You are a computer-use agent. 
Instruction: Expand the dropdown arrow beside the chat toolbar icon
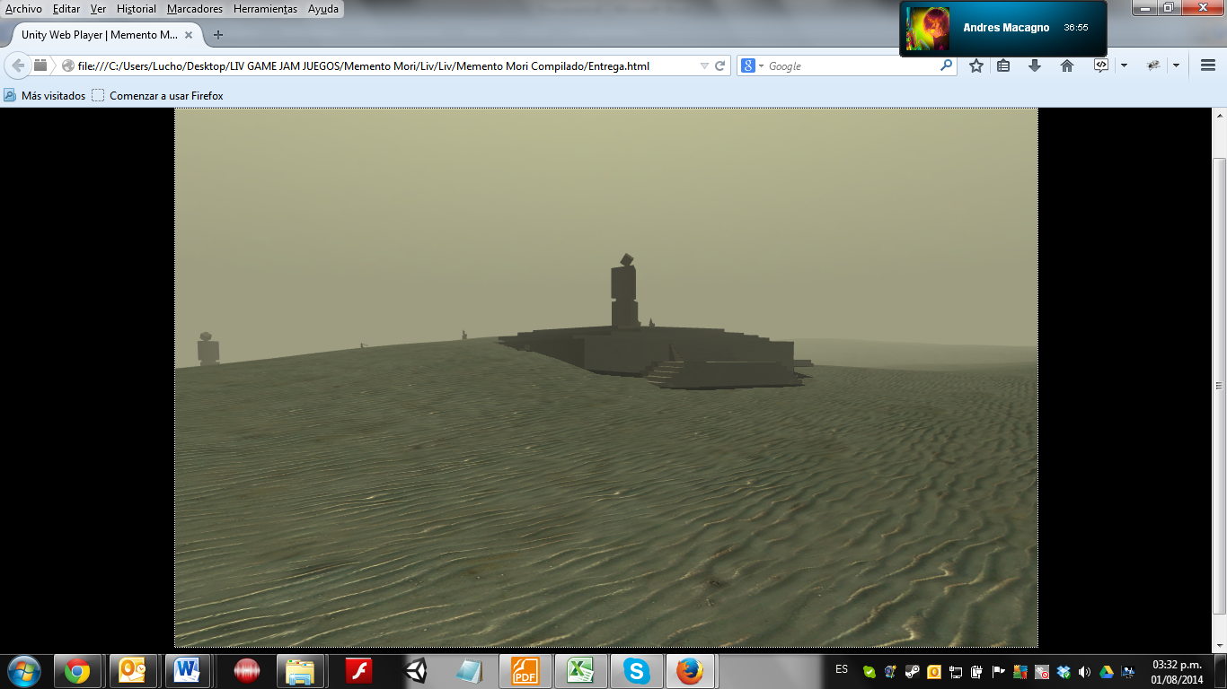(x=1124, y=65)
